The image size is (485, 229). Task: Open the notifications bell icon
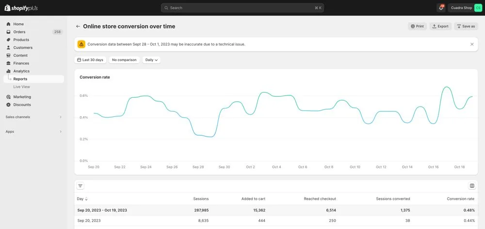coord(441,8)
